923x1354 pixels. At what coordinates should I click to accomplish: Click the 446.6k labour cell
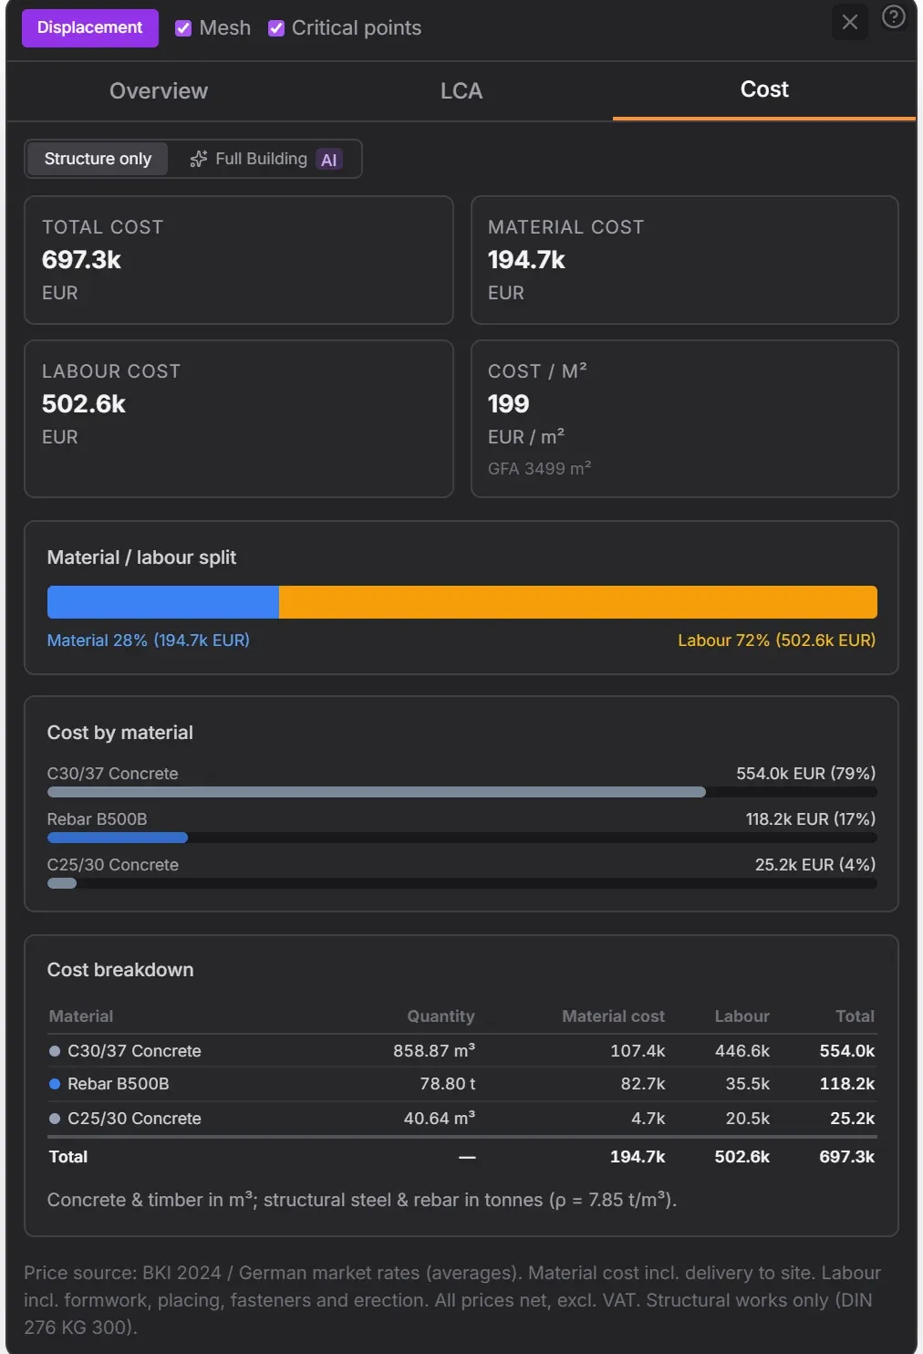click(x=742, y=1051)
